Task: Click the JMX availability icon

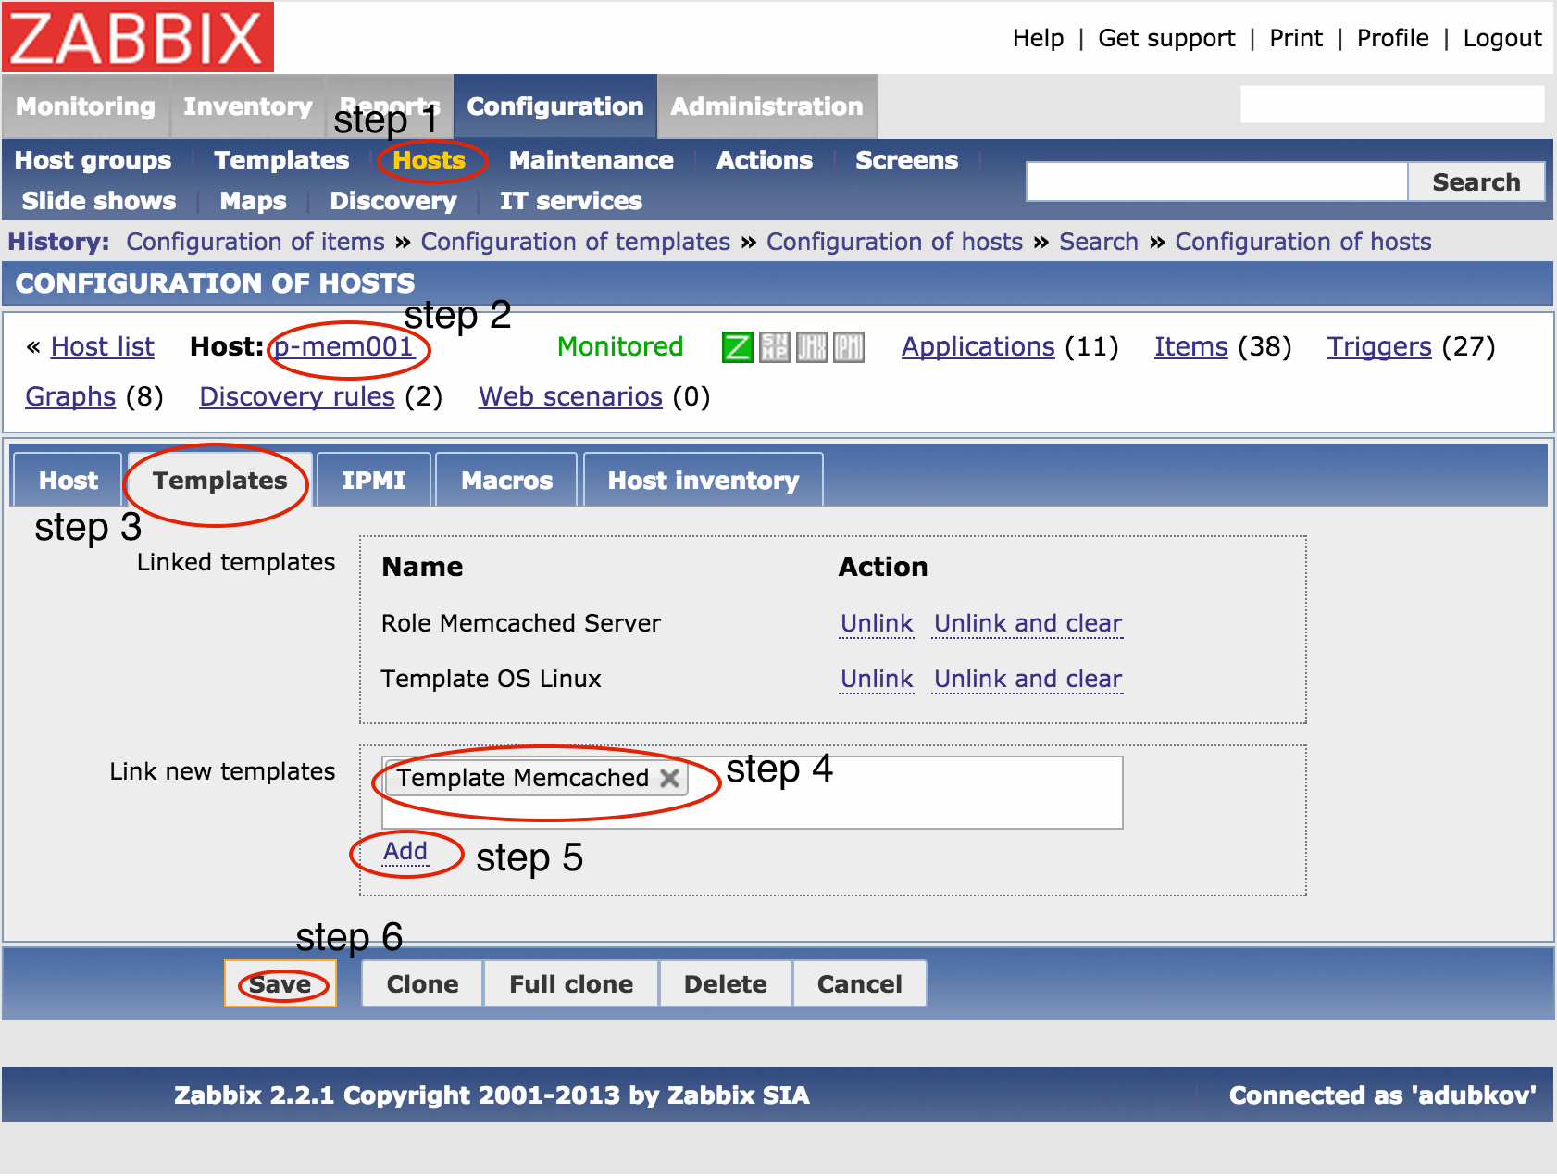Action: click(813, 346)
